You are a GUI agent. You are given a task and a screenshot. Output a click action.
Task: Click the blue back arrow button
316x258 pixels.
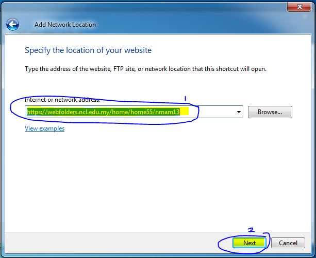(x=12, y=24)
